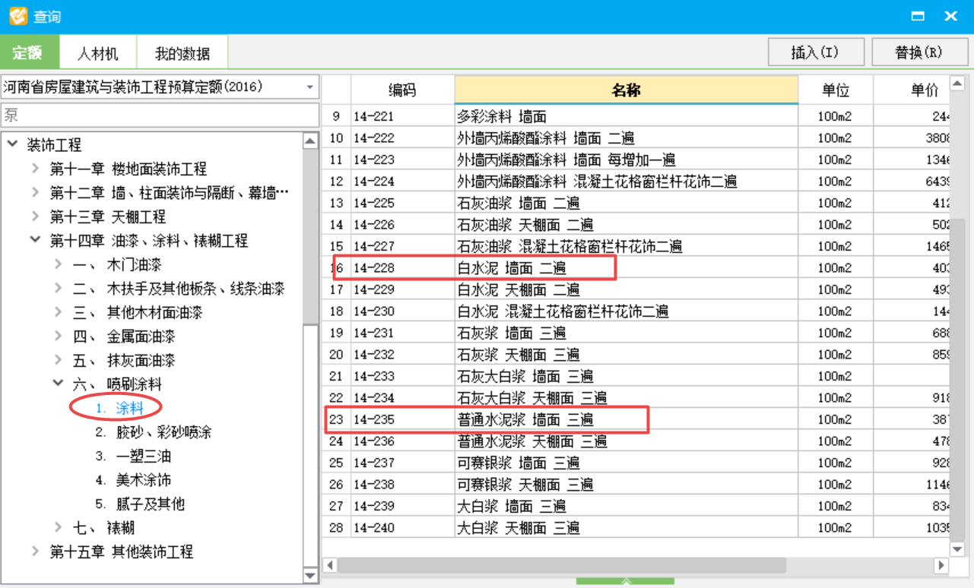
Task: Select row 外墙丙烯酸酯涂料 墙面 每增加一遍
Action: click(636, 160)
